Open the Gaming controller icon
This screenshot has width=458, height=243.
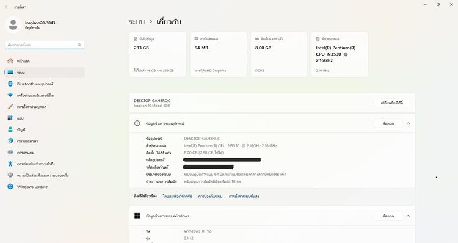tap(10, 152)
